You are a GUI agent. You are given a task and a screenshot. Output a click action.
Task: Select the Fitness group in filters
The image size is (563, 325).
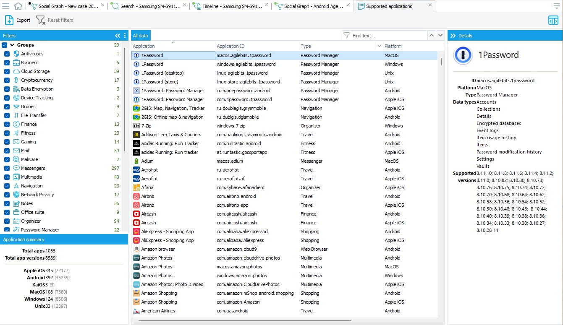[28, 133]
